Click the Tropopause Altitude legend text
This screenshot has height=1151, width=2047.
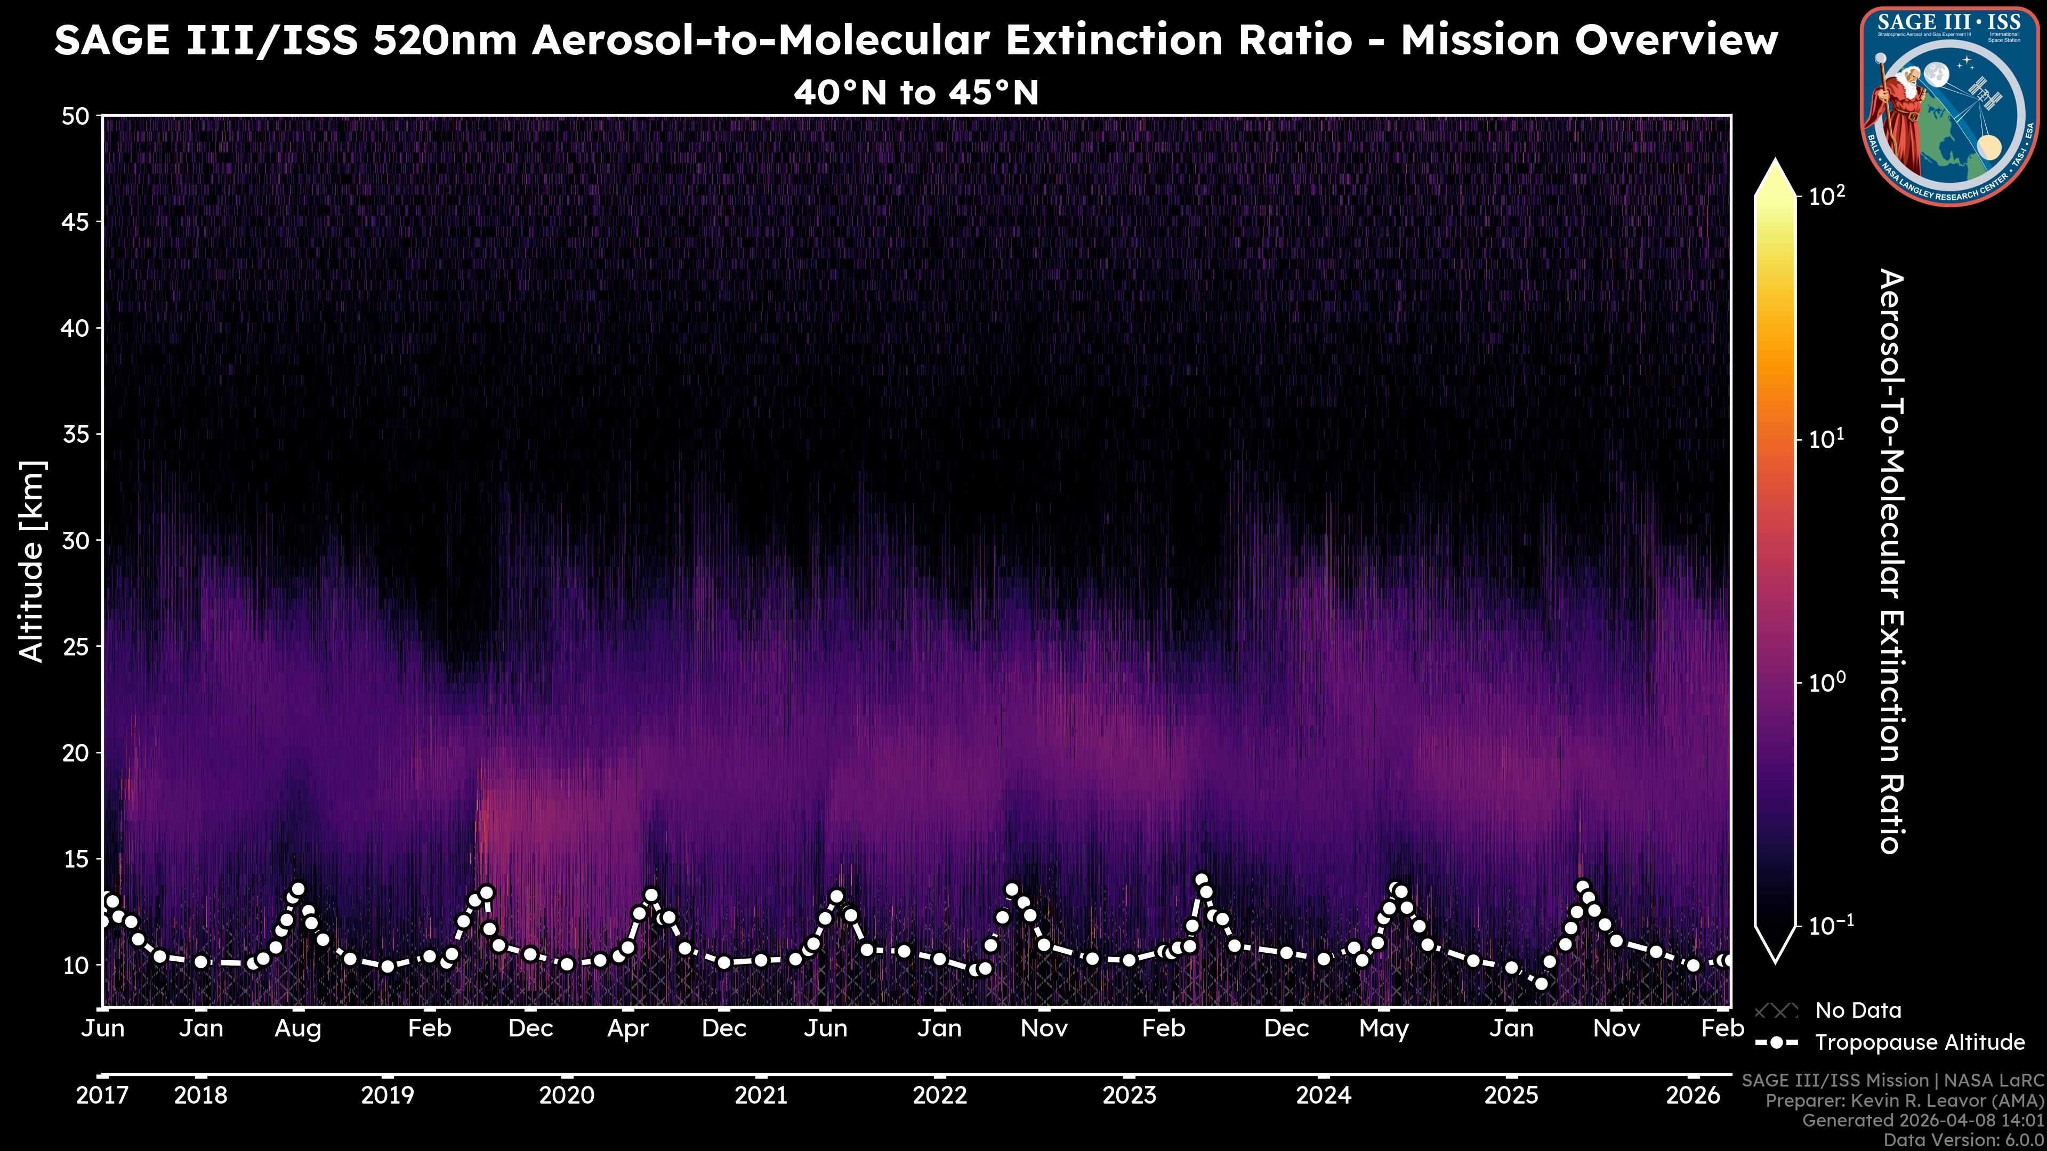(1920, 1043)
